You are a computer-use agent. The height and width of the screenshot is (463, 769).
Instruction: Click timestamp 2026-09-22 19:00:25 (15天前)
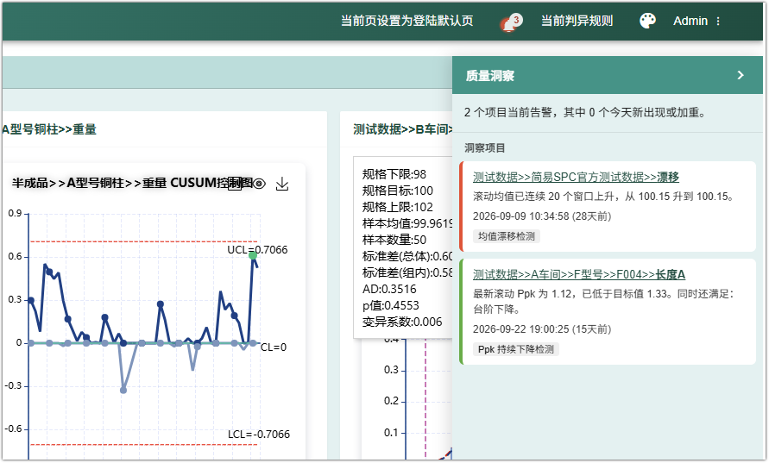coord(542,329)
